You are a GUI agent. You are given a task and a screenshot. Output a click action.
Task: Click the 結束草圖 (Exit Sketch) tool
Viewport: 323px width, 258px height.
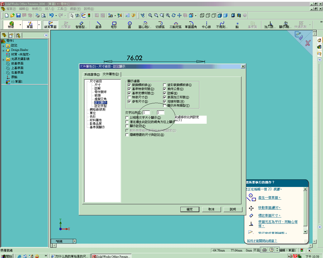point(50,25)
